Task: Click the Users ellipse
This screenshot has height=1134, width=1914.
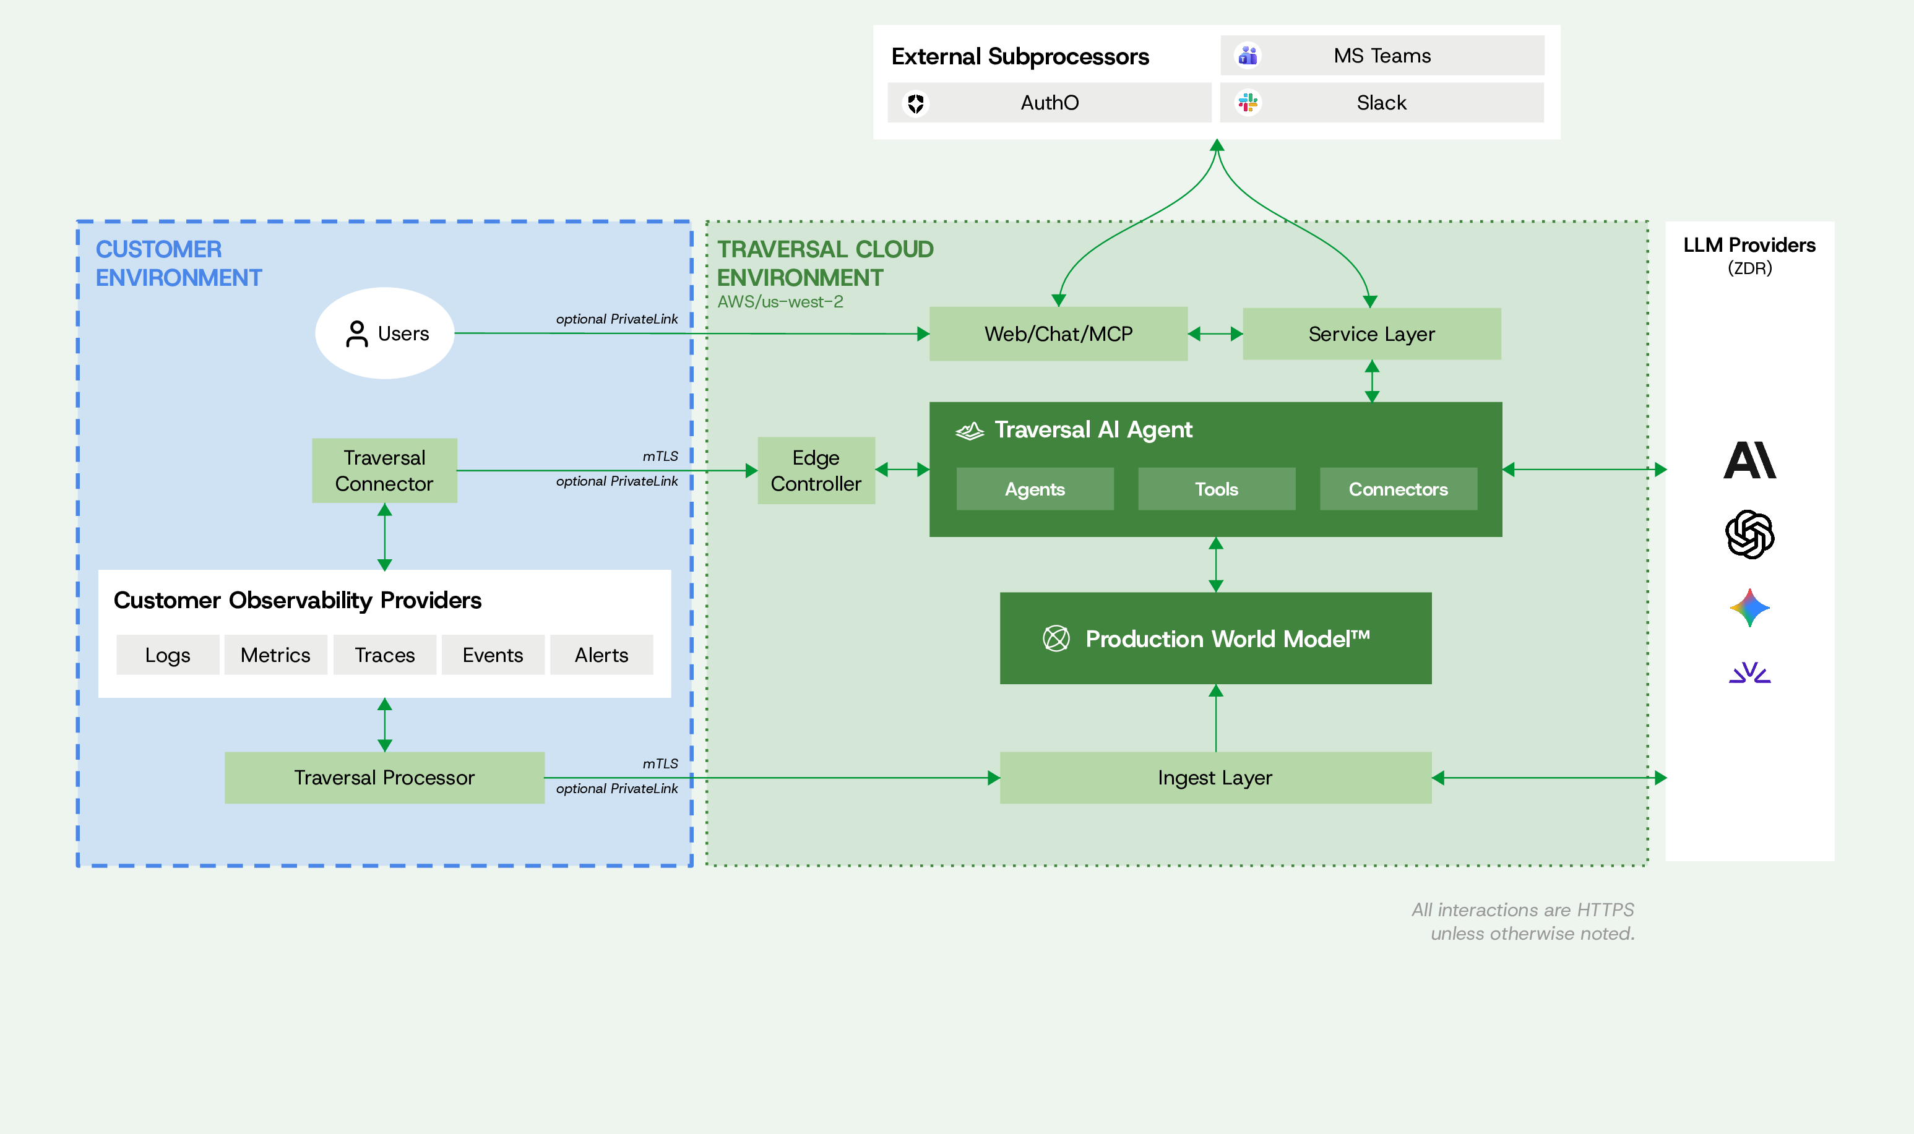Action: [x=384, y=333]
